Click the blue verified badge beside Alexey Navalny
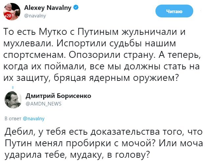 75,8
